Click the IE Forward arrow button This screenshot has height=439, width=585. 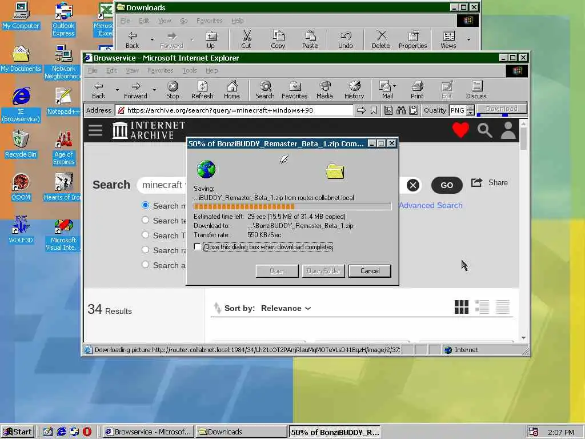[135, 90]
